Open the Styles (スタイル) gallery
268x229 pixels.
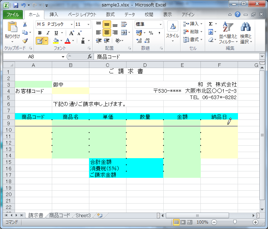point(173,31)
